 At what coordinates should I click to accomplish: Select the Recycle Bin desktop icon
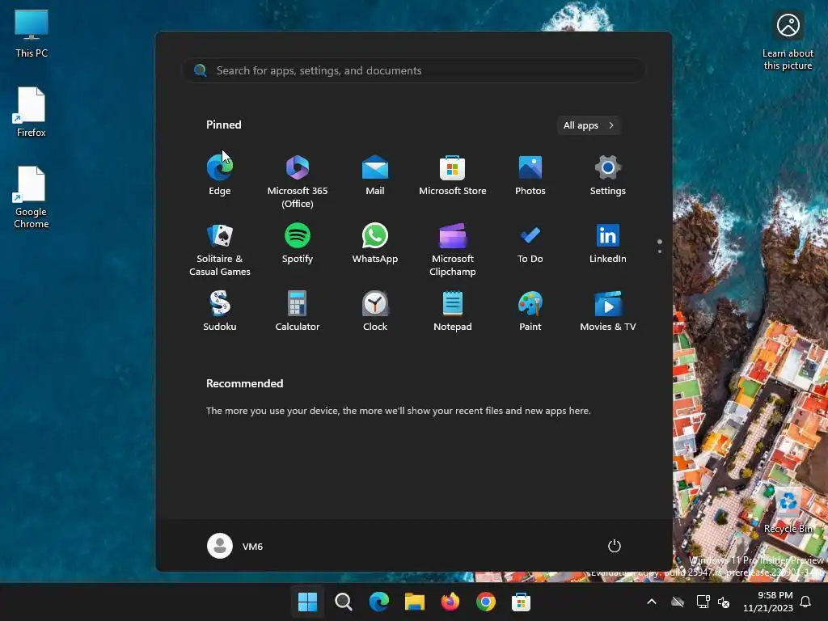click(x=788, y=511)
